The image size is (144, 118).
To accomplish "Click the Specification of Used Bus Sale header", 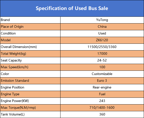I will [72, 8].
